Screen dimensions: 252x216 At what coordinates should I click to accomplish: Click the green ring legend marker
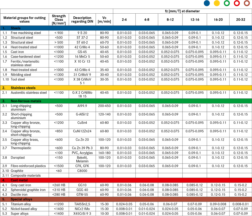coord(227,3)
